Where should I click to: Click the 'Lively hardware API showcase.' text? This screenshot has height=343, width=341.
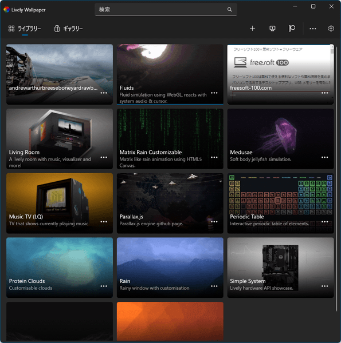pyautogui.click(x=261, y=288)
